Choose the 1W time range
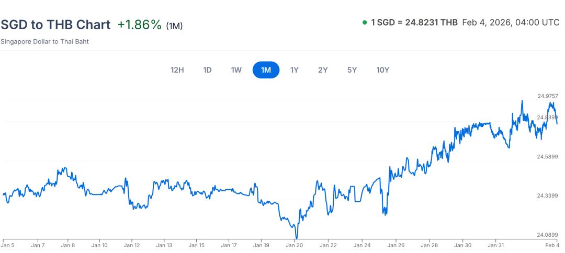 point(236,70)
